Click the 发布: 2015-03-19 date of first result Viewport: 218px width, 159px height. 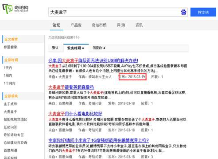[x=132, y=77]
